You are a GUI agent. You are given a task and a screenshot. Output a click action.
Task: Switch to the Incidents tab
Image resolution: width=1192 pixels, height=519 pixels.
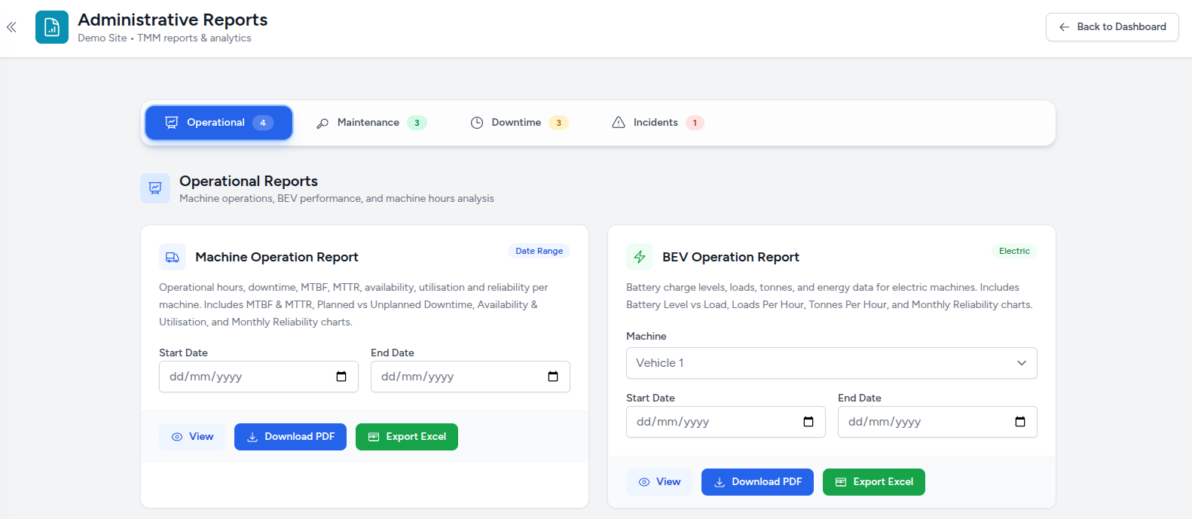[658, 123]
